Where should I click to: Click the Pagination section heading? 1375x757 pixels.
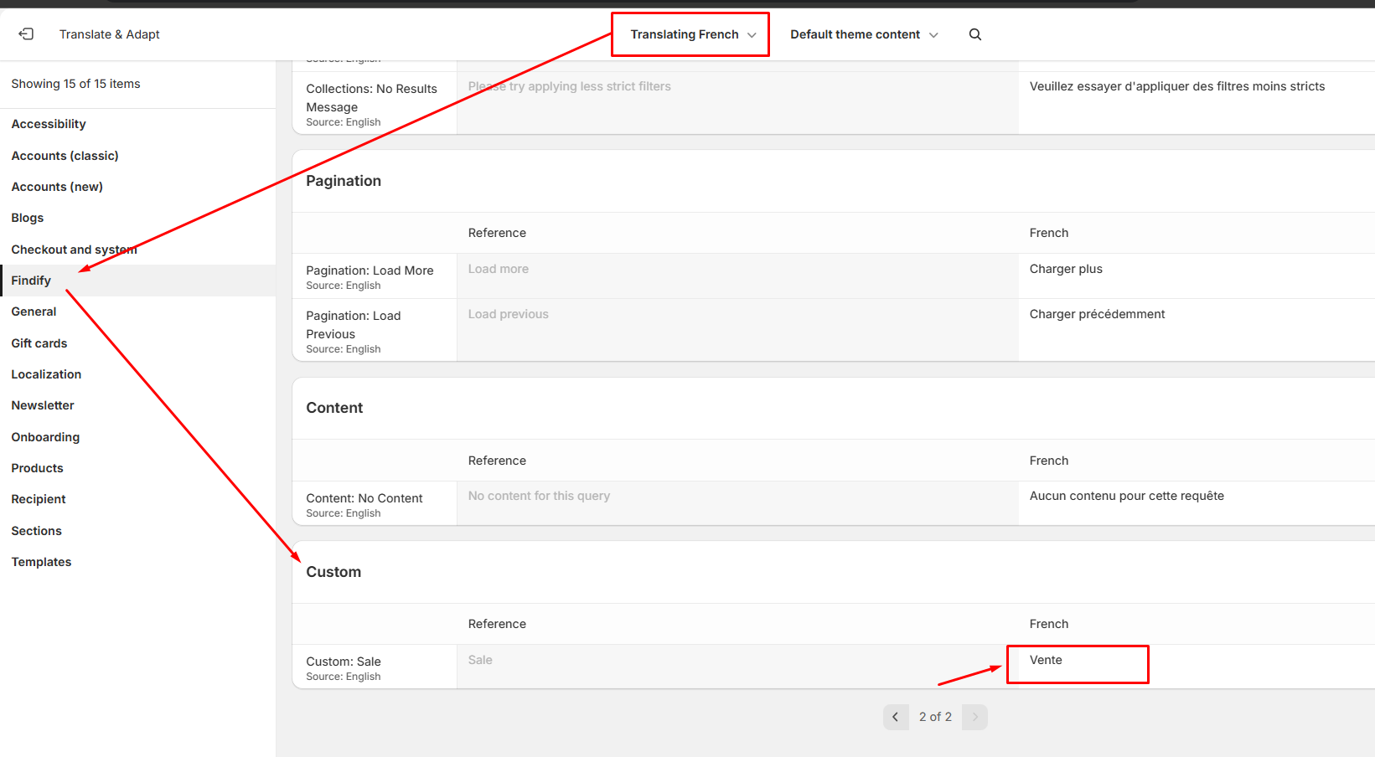click(344, 181)
